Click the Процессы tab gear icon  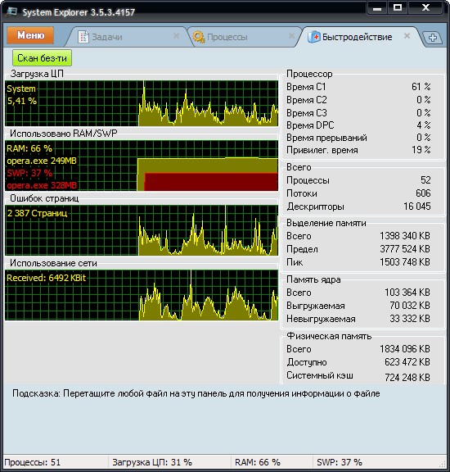click(198, 37)
